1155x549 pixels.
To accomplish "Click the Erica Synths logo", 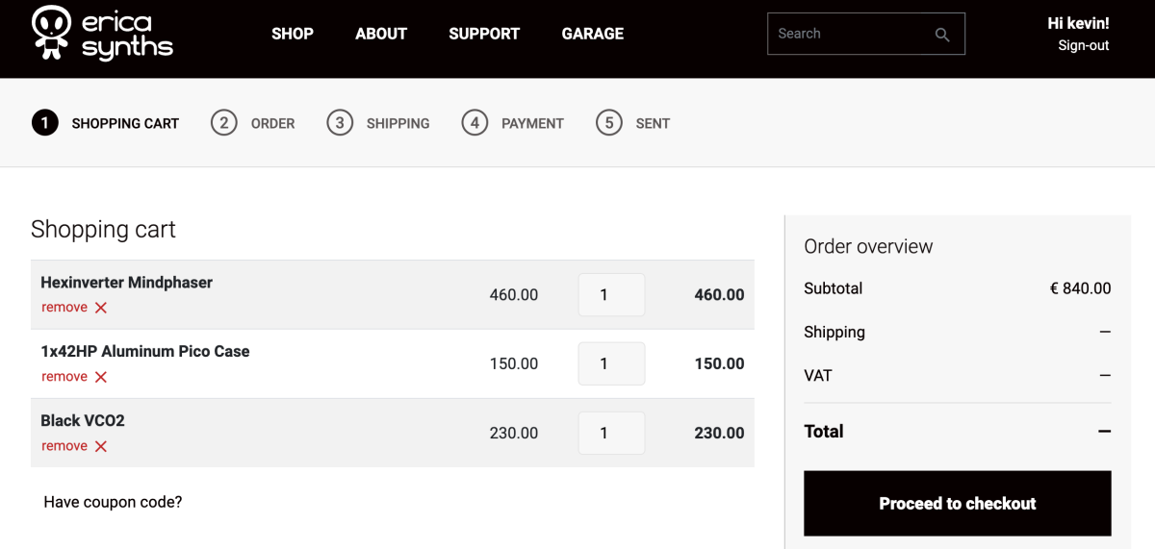I will click(x=102, y=34).
